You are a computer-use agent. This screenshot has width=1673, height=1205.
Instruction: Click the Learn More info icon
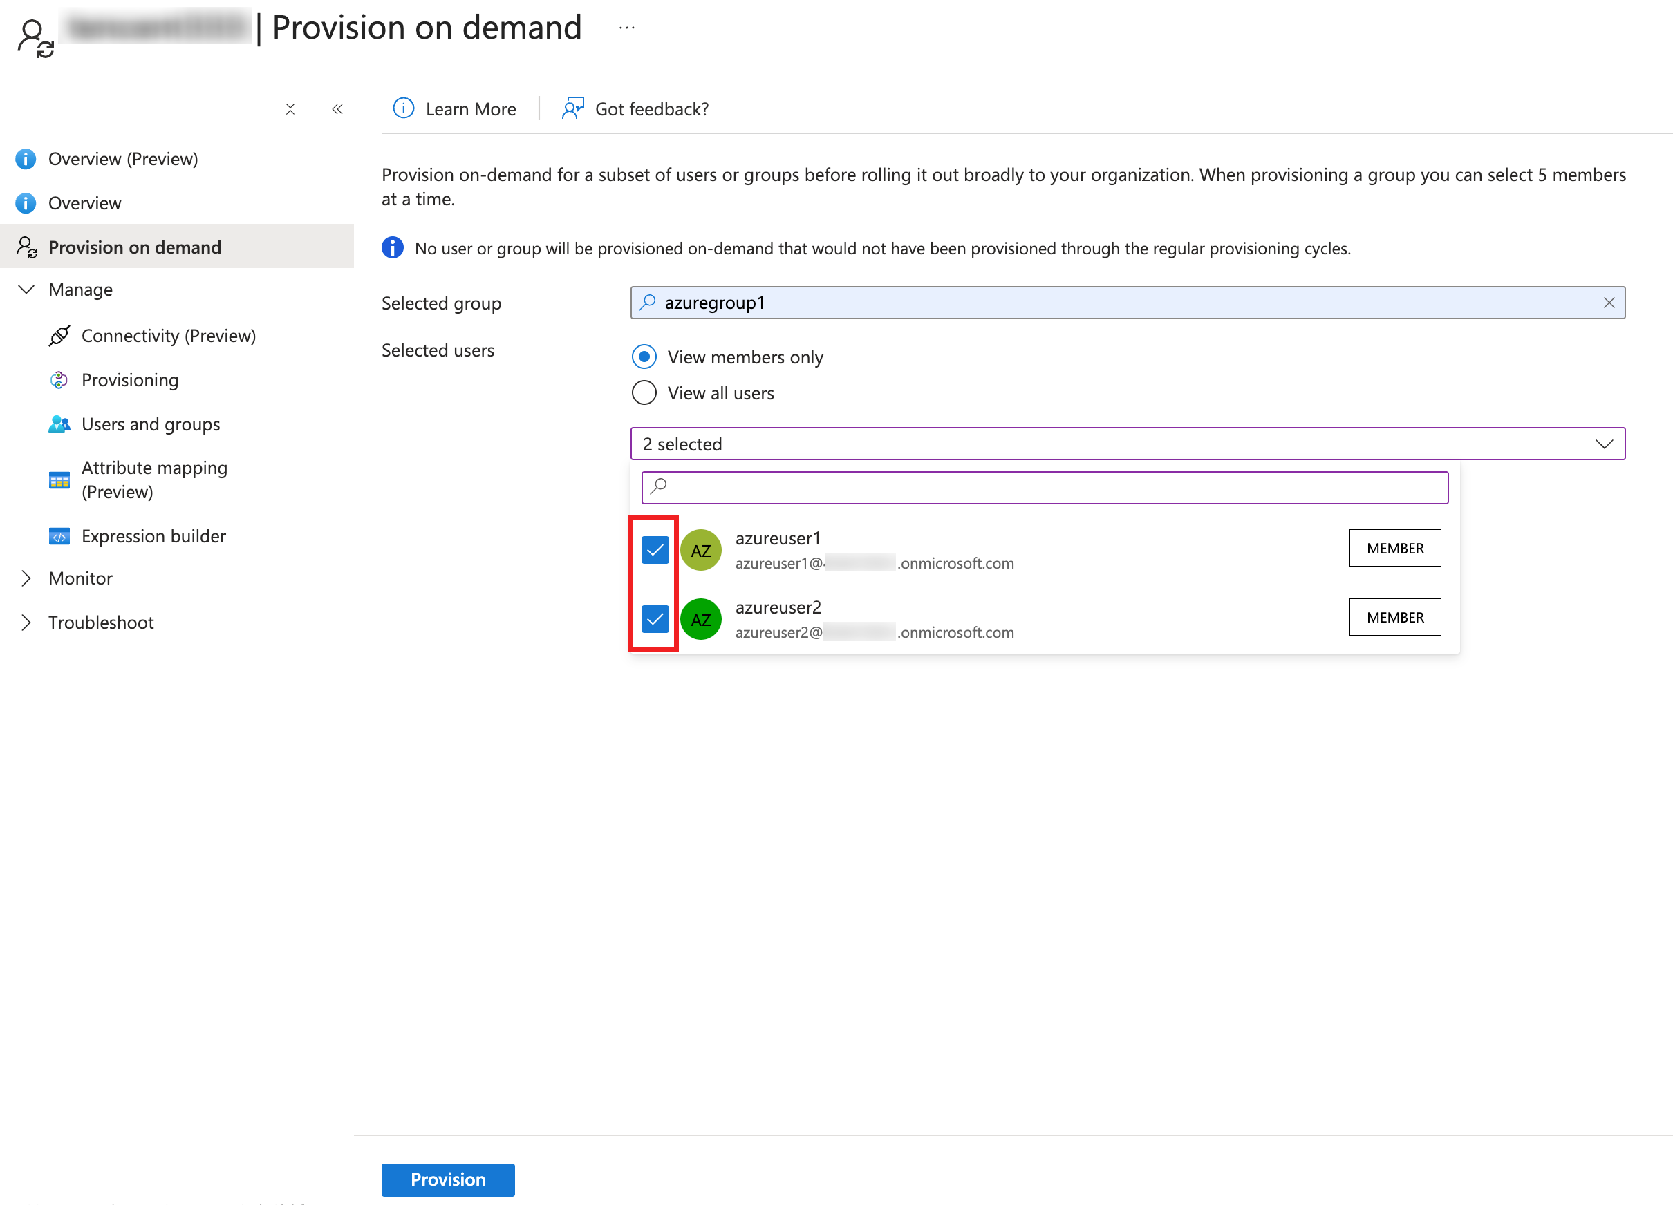(404, 108)
